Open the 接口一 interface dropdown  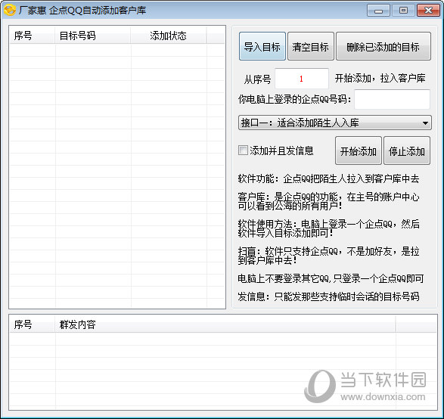pyautogui.click(x=334, y=123)
